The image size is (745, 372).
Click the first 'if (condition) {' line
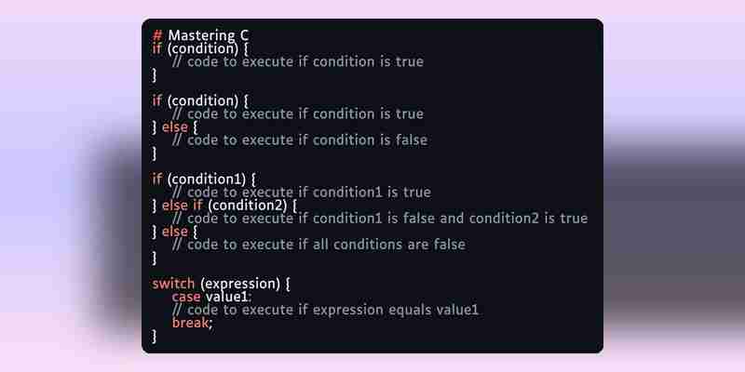click(200, 48)
